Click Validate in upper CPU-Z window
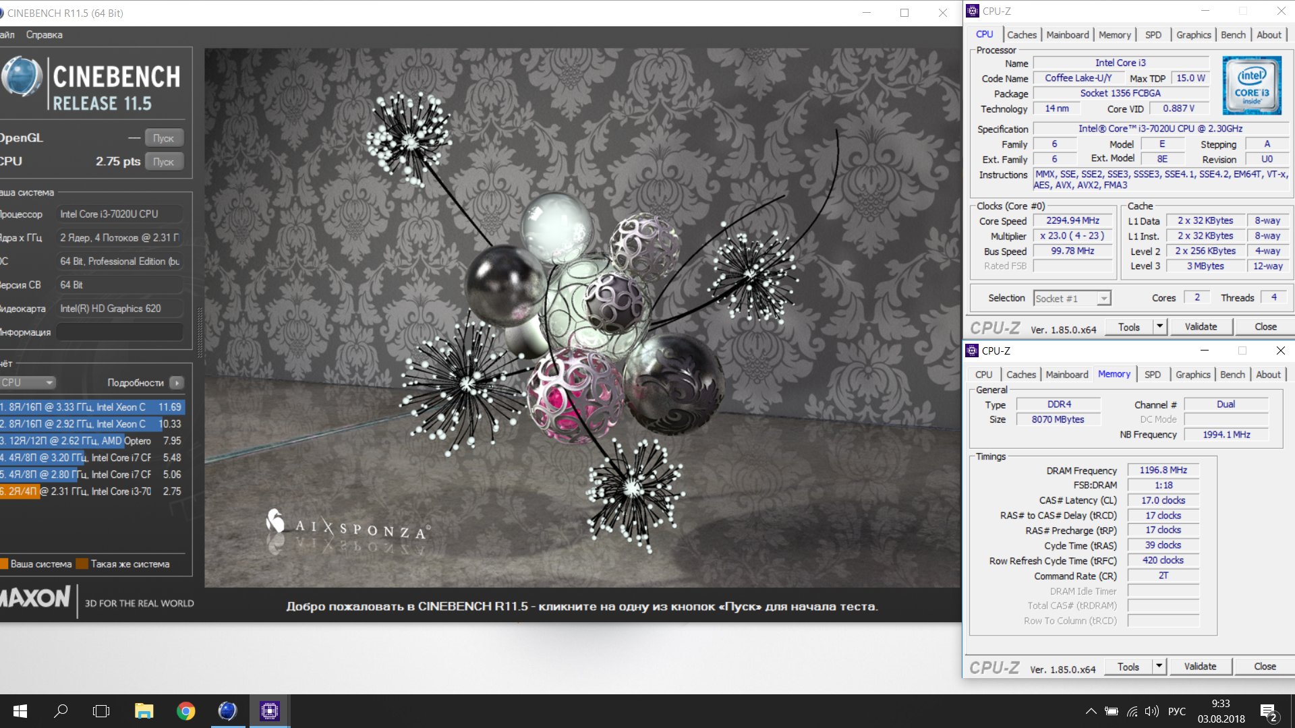The height and width of the screenshot is (728, 1295). 1201,327
